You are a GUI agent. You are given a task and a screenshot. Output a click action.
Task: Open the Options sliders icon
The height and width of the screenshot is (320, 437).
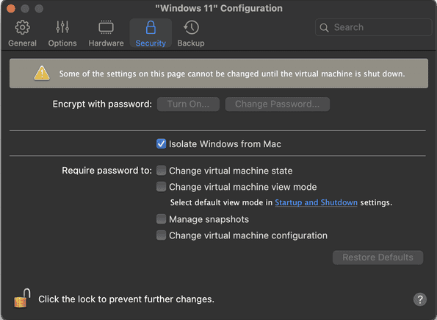(x=62, y=27)
